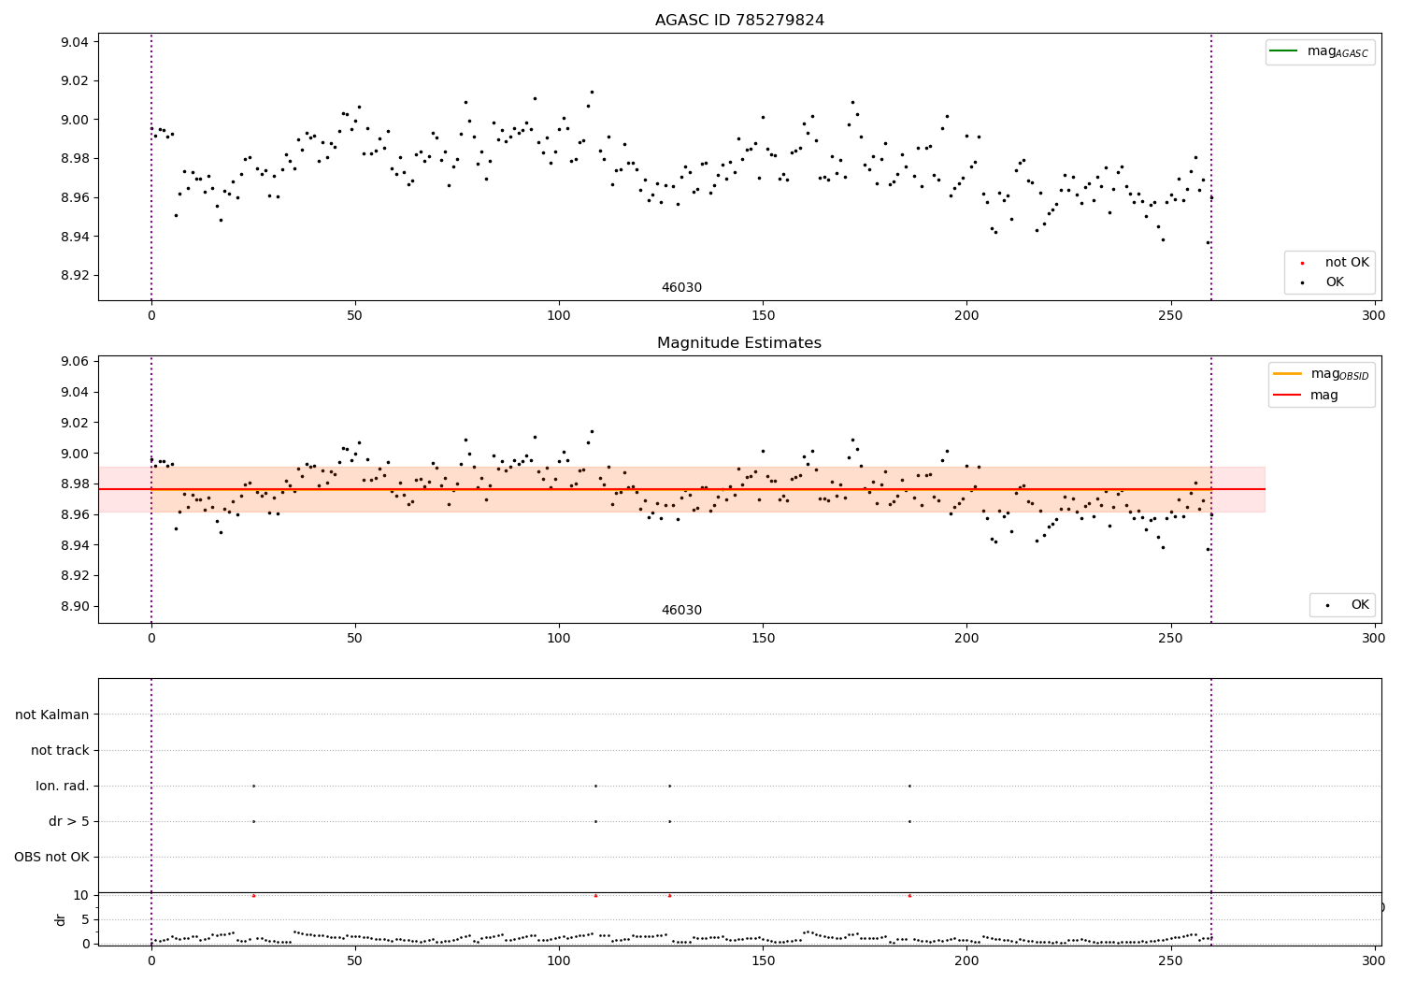Click the dr > 5 dot near x=109
The width and height of the screenshot is (1402, 982).
[x=595, y=822]
